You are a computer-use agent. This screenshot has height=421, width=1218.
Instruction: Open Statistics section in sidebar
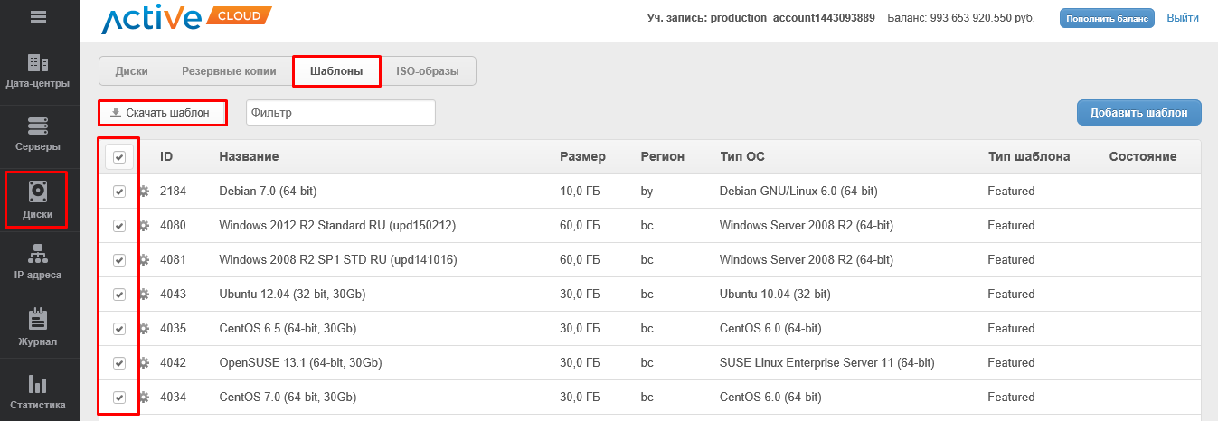coord(38,392)
